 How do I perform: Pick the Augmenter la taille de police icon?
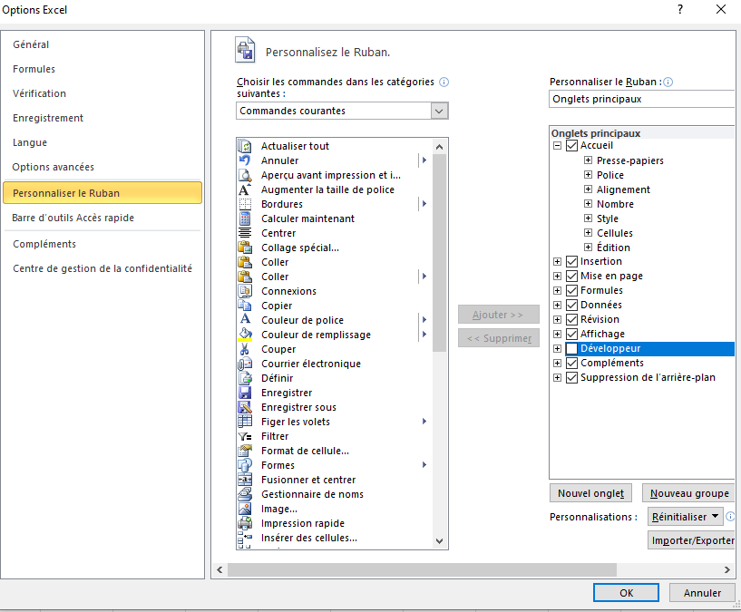tap(244, 189)
